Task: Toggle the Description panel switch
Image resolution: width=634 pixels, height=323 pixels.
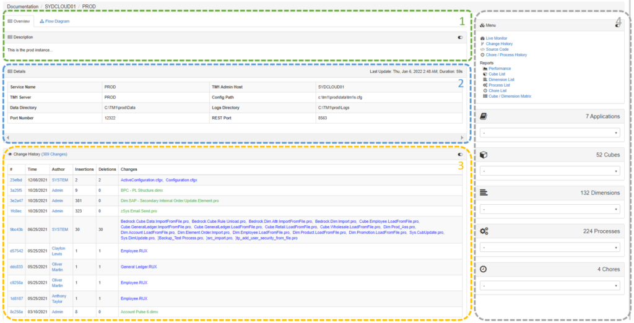Action: pos(460,37)
